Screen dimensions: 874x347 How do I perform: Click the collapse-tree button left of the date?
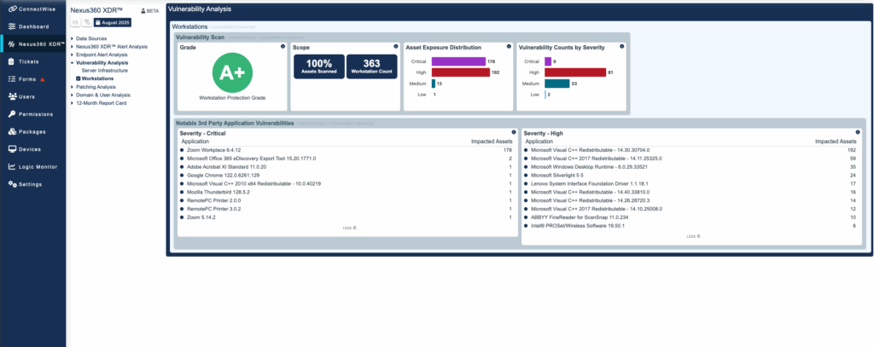(87, 22)
